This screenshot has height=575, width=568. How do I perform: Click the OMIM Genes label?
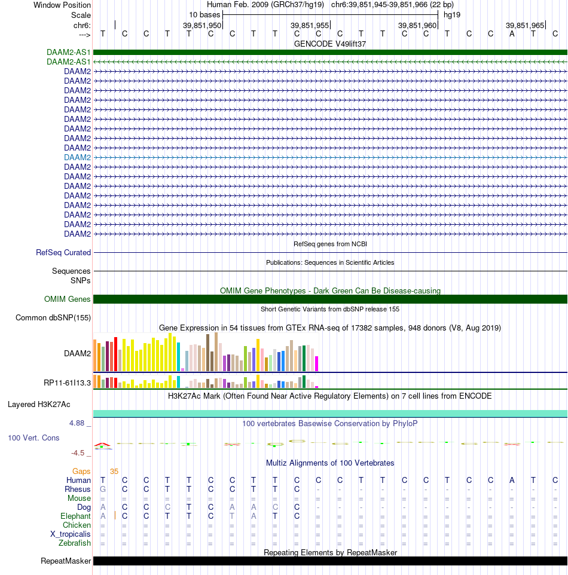coord(67,299)
